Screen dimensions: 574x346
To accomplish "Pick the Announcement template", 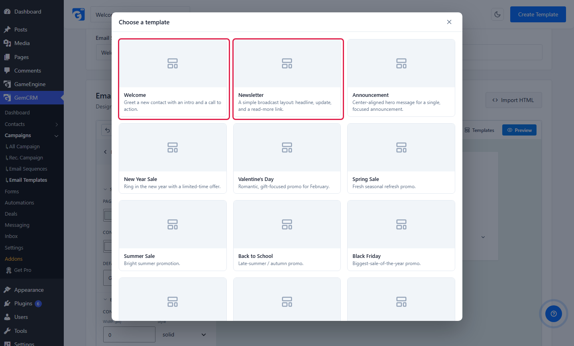I will pyautogui.click(x=401, y=78).
